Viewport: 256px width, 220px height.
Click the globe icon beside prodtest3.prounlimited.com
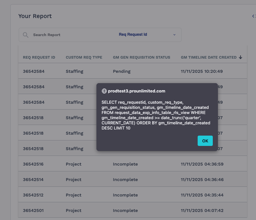[104, 91]
